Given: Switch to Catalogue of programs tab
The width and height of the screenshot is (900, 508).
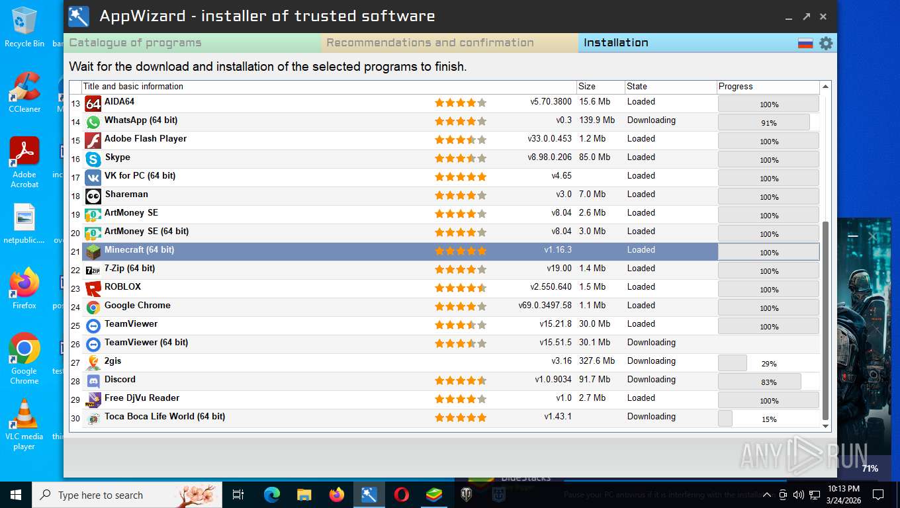Looking at the screenshot, I should 193,43.
